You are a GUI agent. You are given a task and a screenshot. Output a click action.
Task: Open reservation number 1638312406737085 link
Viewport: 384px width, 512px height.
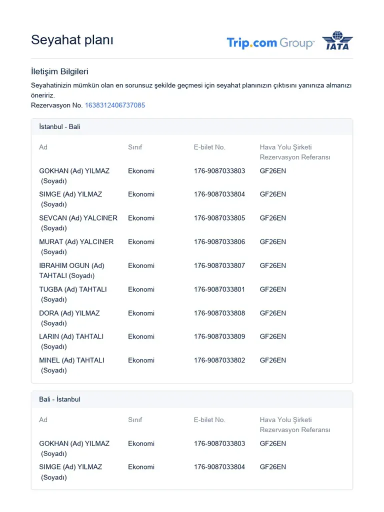pyautogui.click(x=115, y=105)
